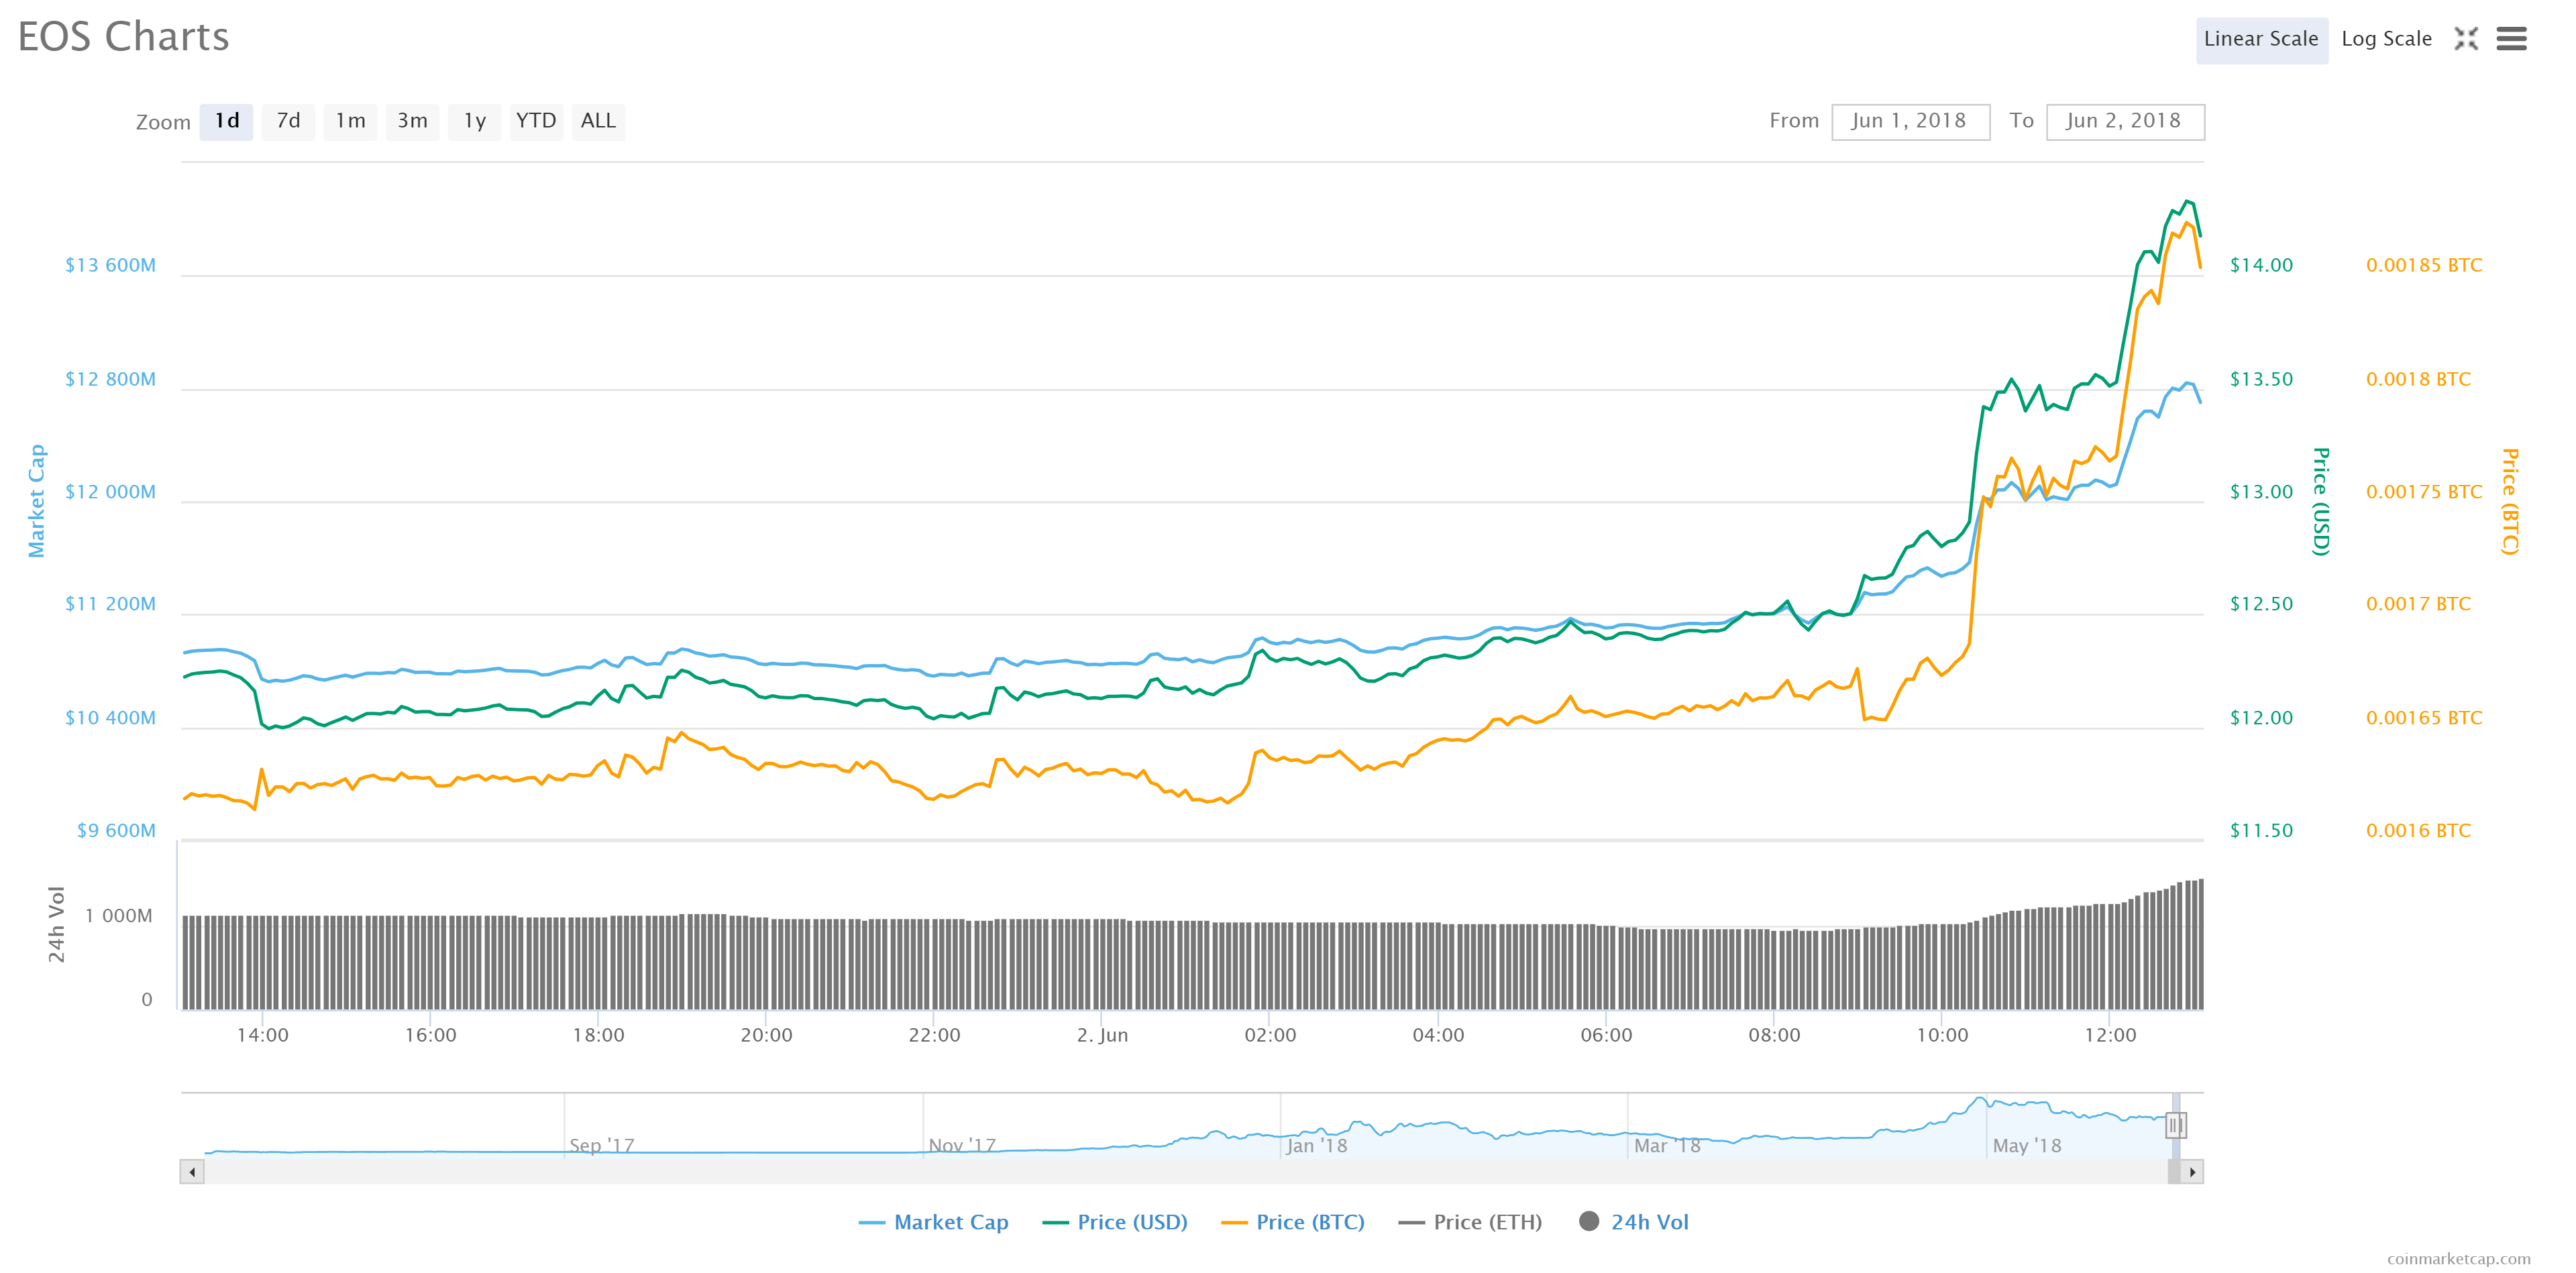Toggle Price (ETH) series in legend
Image resolution: width=2576 pixels, height=1273 pixels.
pyautogui.click(x=1470, y=1222)
